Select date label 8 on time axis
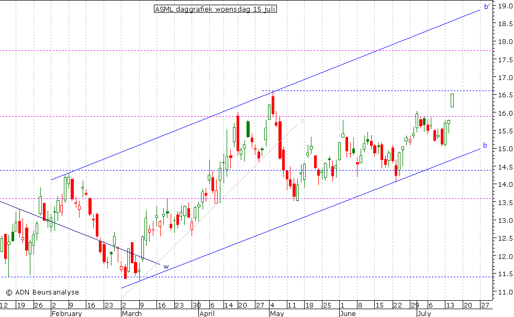 (x=360, y=305)
